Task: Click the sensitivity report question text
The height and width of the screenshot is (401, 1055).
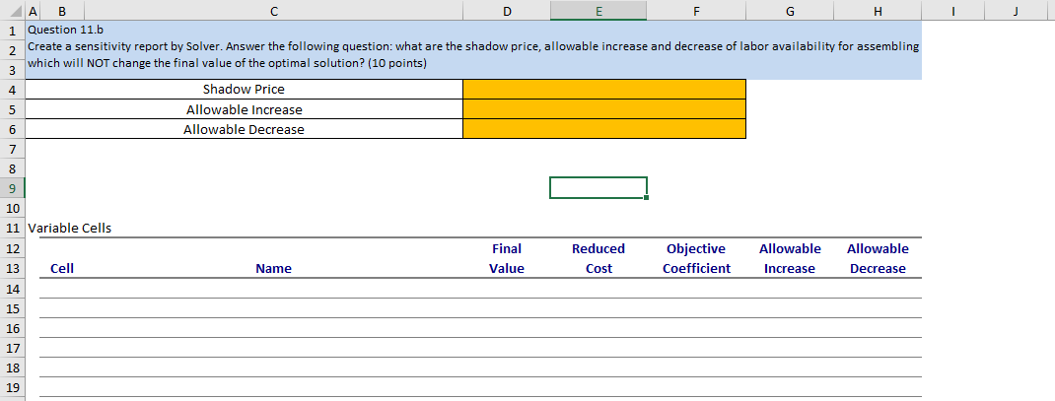Action: point(473,54)
